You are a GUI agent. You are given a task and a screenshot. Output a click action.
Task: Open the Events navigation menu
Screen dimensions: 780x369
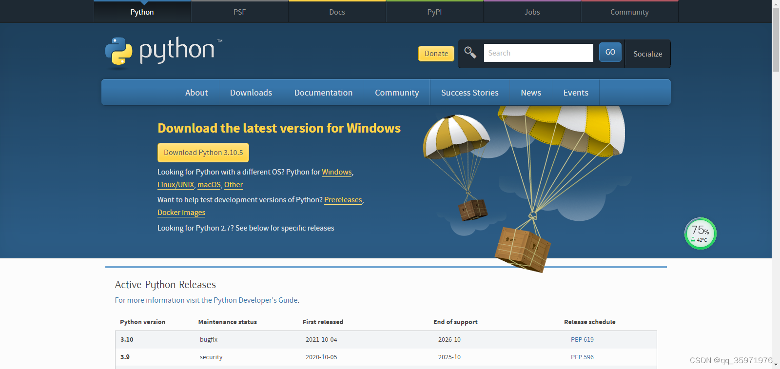tap(576, 93)
